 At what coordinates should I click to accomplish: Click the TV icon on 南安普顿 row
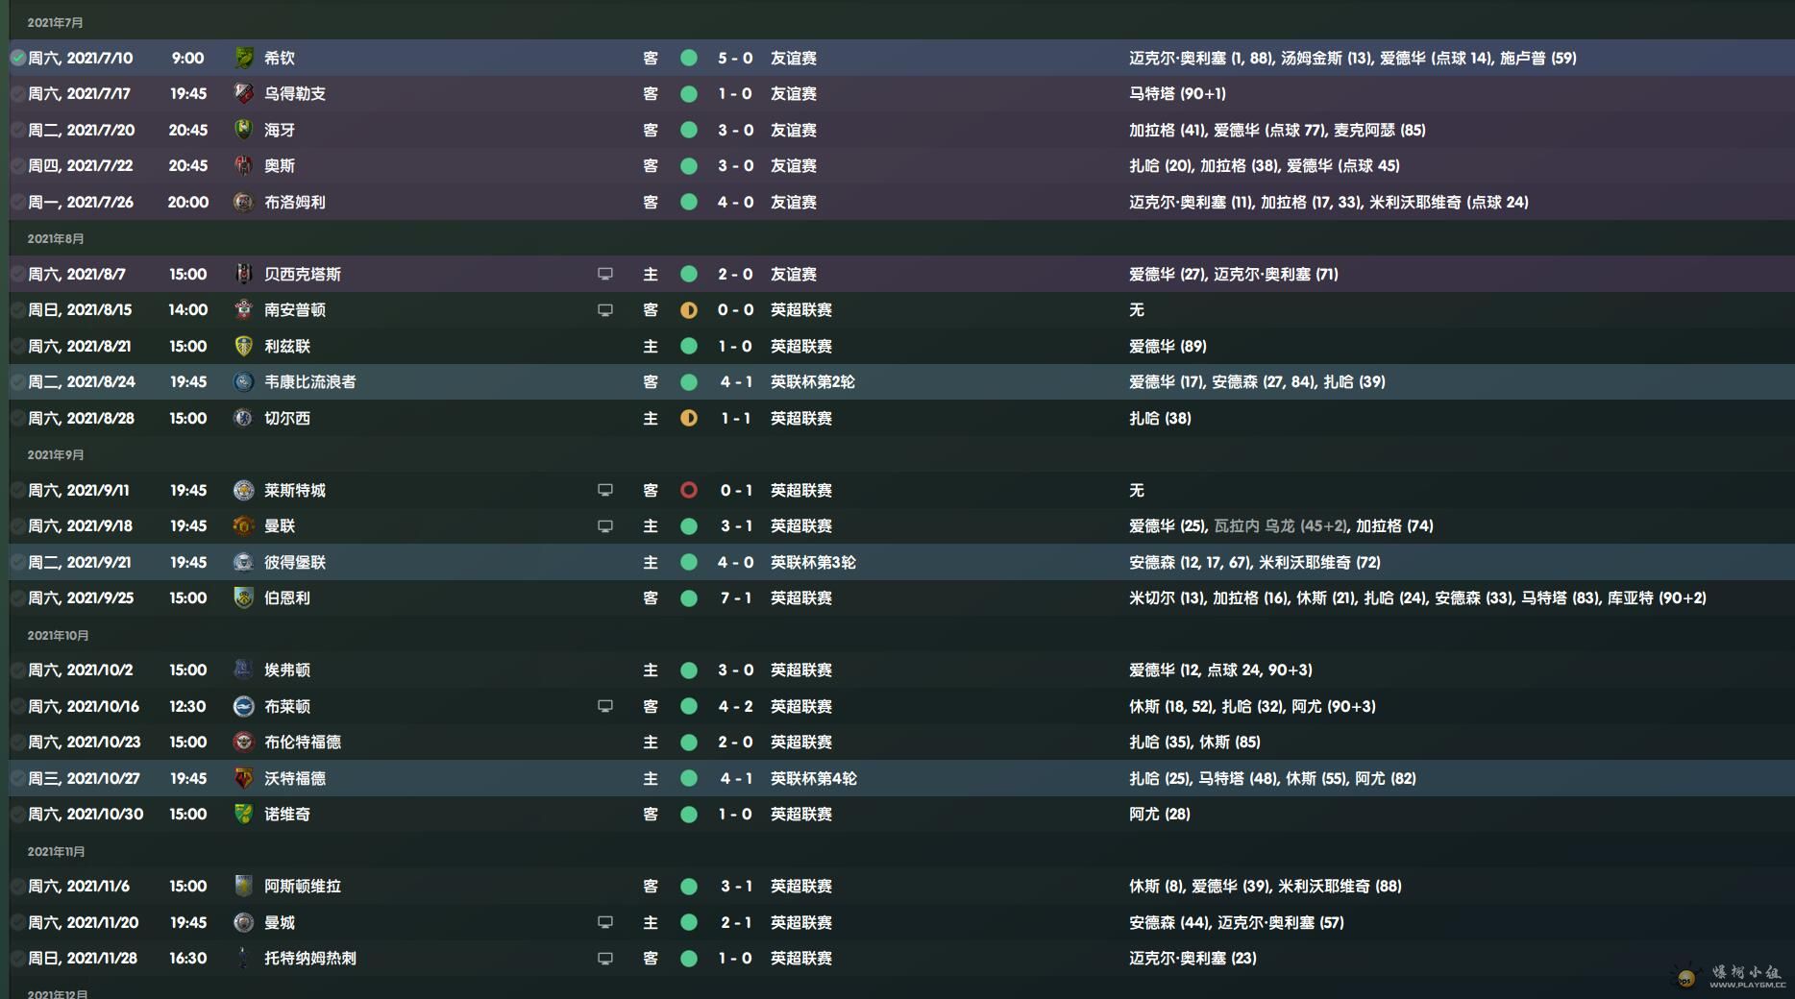coord(605,310)
